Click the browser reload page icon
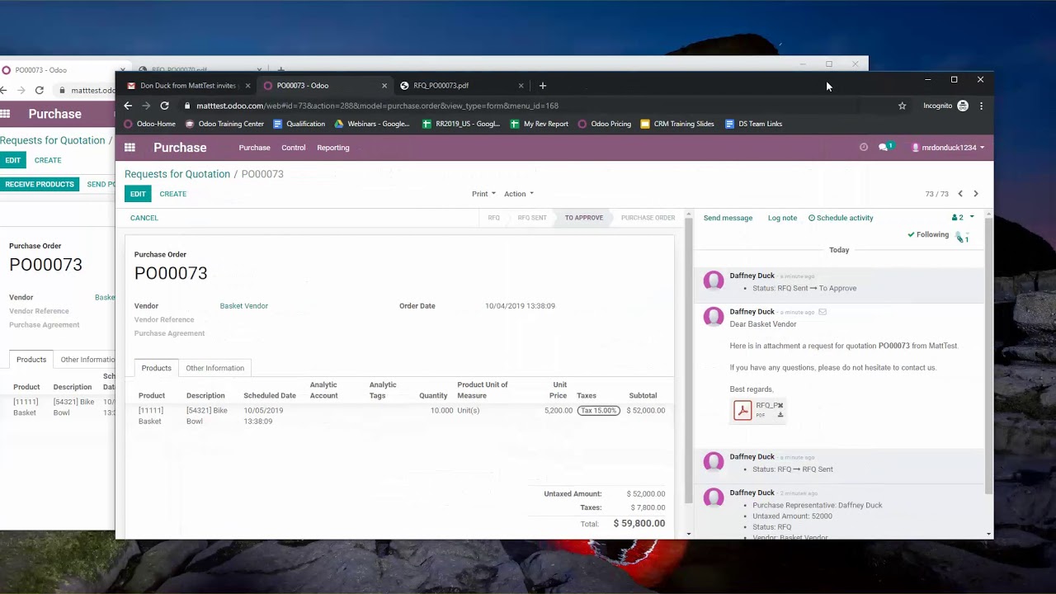This screenshot has height=594, width=1056. [x=164, y=106]
